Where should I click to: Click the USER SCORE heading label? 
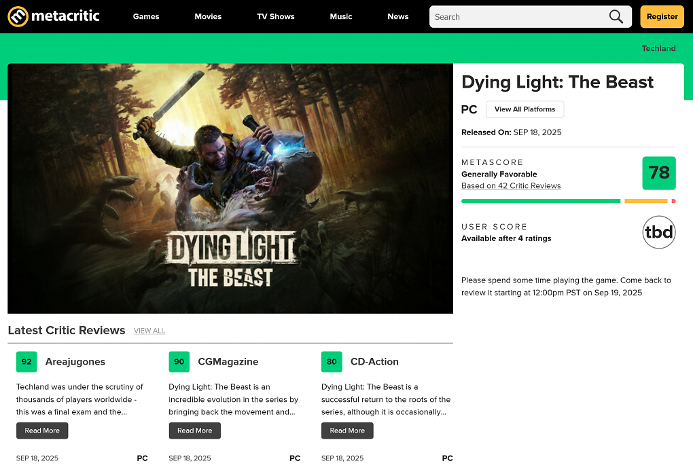coord(494,227)
